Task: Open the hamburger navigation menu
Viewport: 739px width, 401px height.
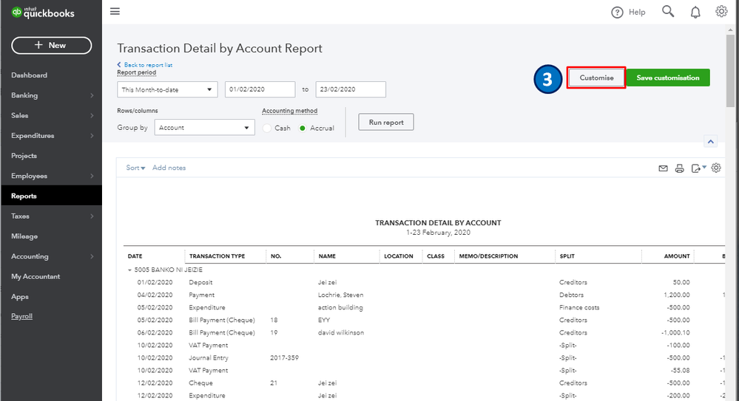Action: click(115, 11)
